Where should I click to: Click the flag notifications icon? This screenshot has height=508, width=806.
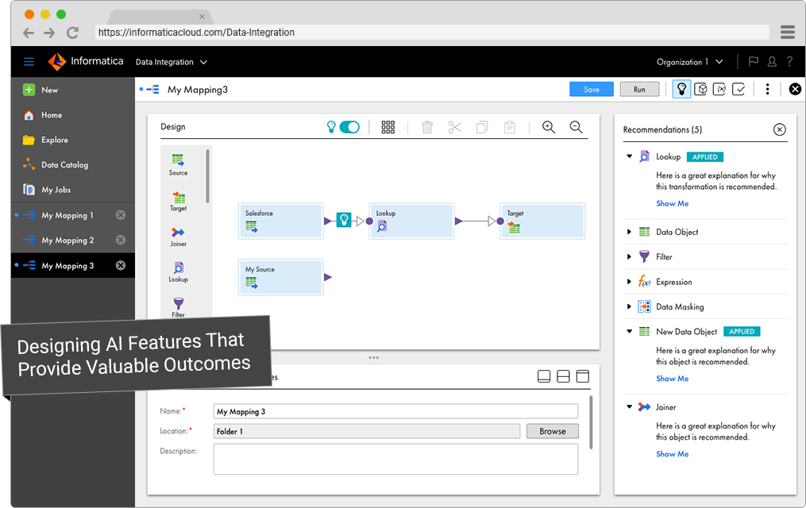pyautogui.click(x=754, y=62)
